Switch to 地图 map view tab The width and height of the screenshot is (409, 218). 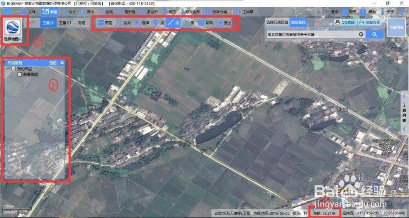[x=31, y=23]
